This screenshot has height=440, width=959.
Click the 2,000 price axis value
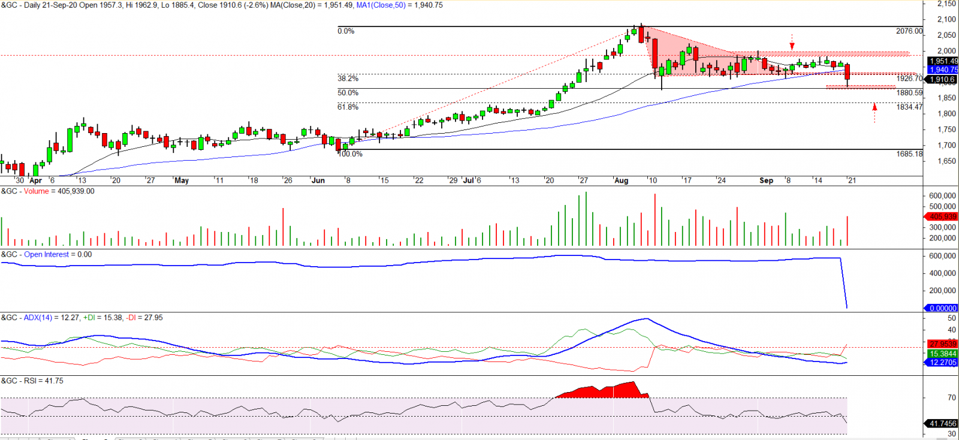(x=946, y=52)
